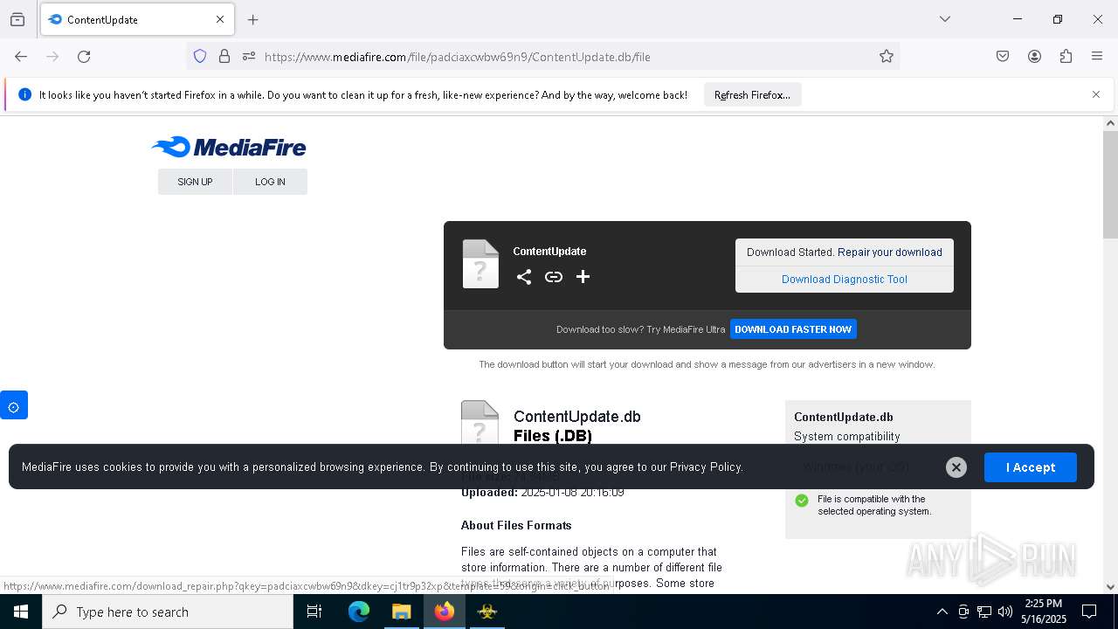1118x629 pixels.
Task: Reload the current page
Action: [84, 57]
